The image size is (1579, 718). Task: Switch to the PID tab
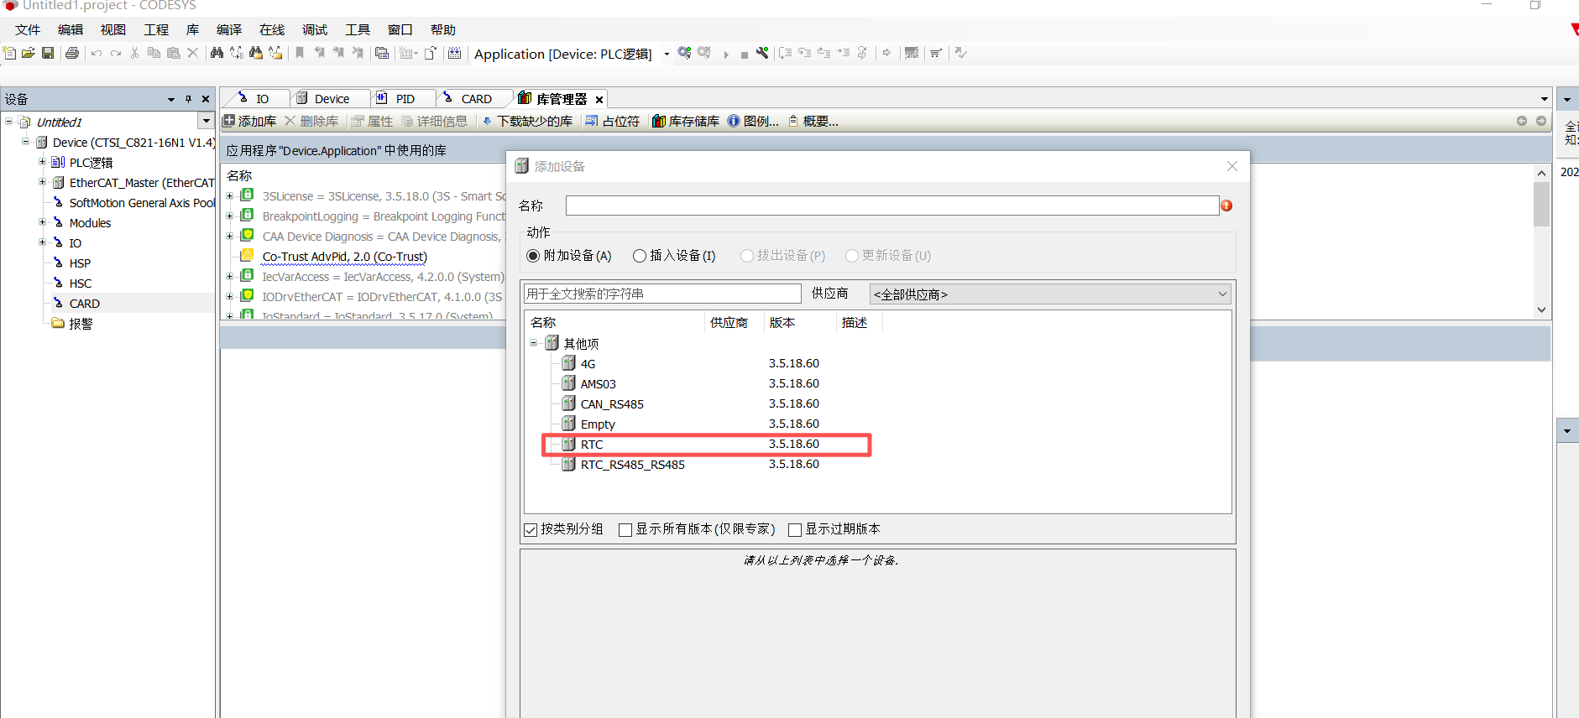[405, 99]
